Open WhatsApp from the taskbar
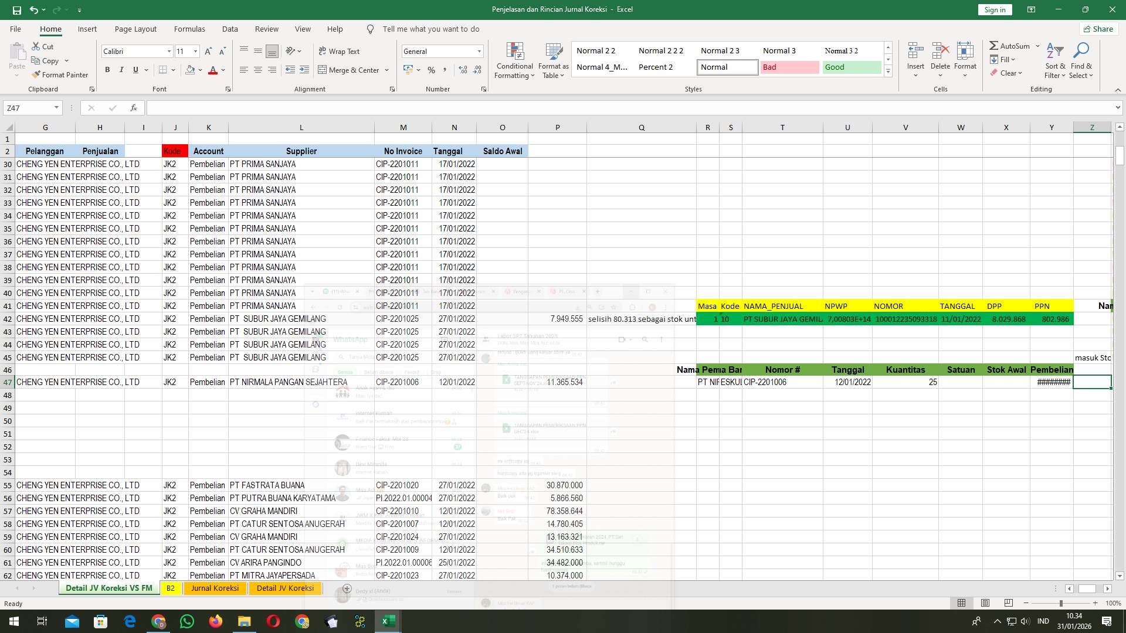This screenshot has width=1126, height=633. 187,621
